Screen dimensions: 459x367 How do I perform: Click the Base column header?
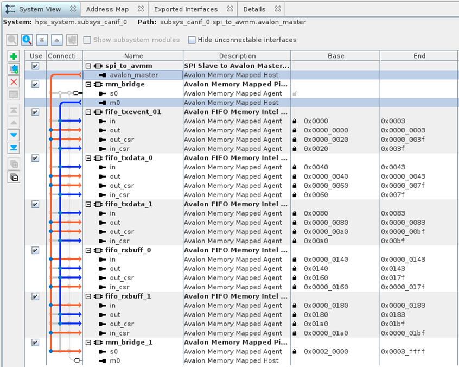click(x=335, y=56)
